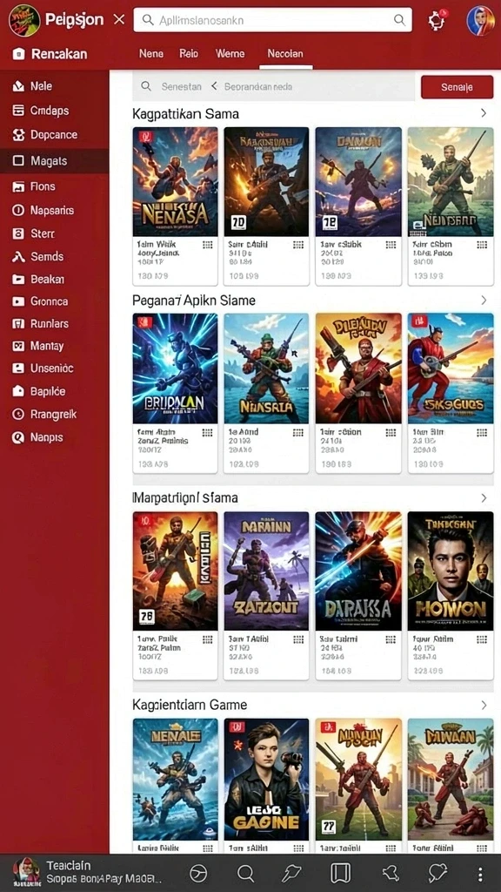Open the three-dot menu in bottom bar
The height and width of the screenshot is (892, 501).
[480, 875]
